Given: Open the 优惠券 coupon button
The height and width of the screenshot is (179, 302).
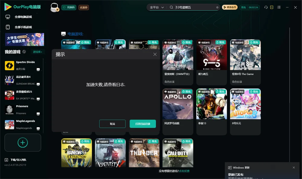Looking at the screenshot, I should coord(84,7).
